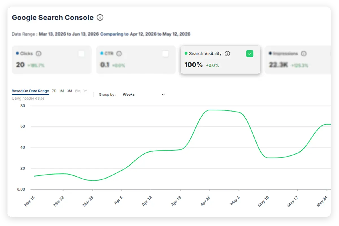Show info tooltip for Search Visibility
339x226 pixels.
[x=227, y=53]
